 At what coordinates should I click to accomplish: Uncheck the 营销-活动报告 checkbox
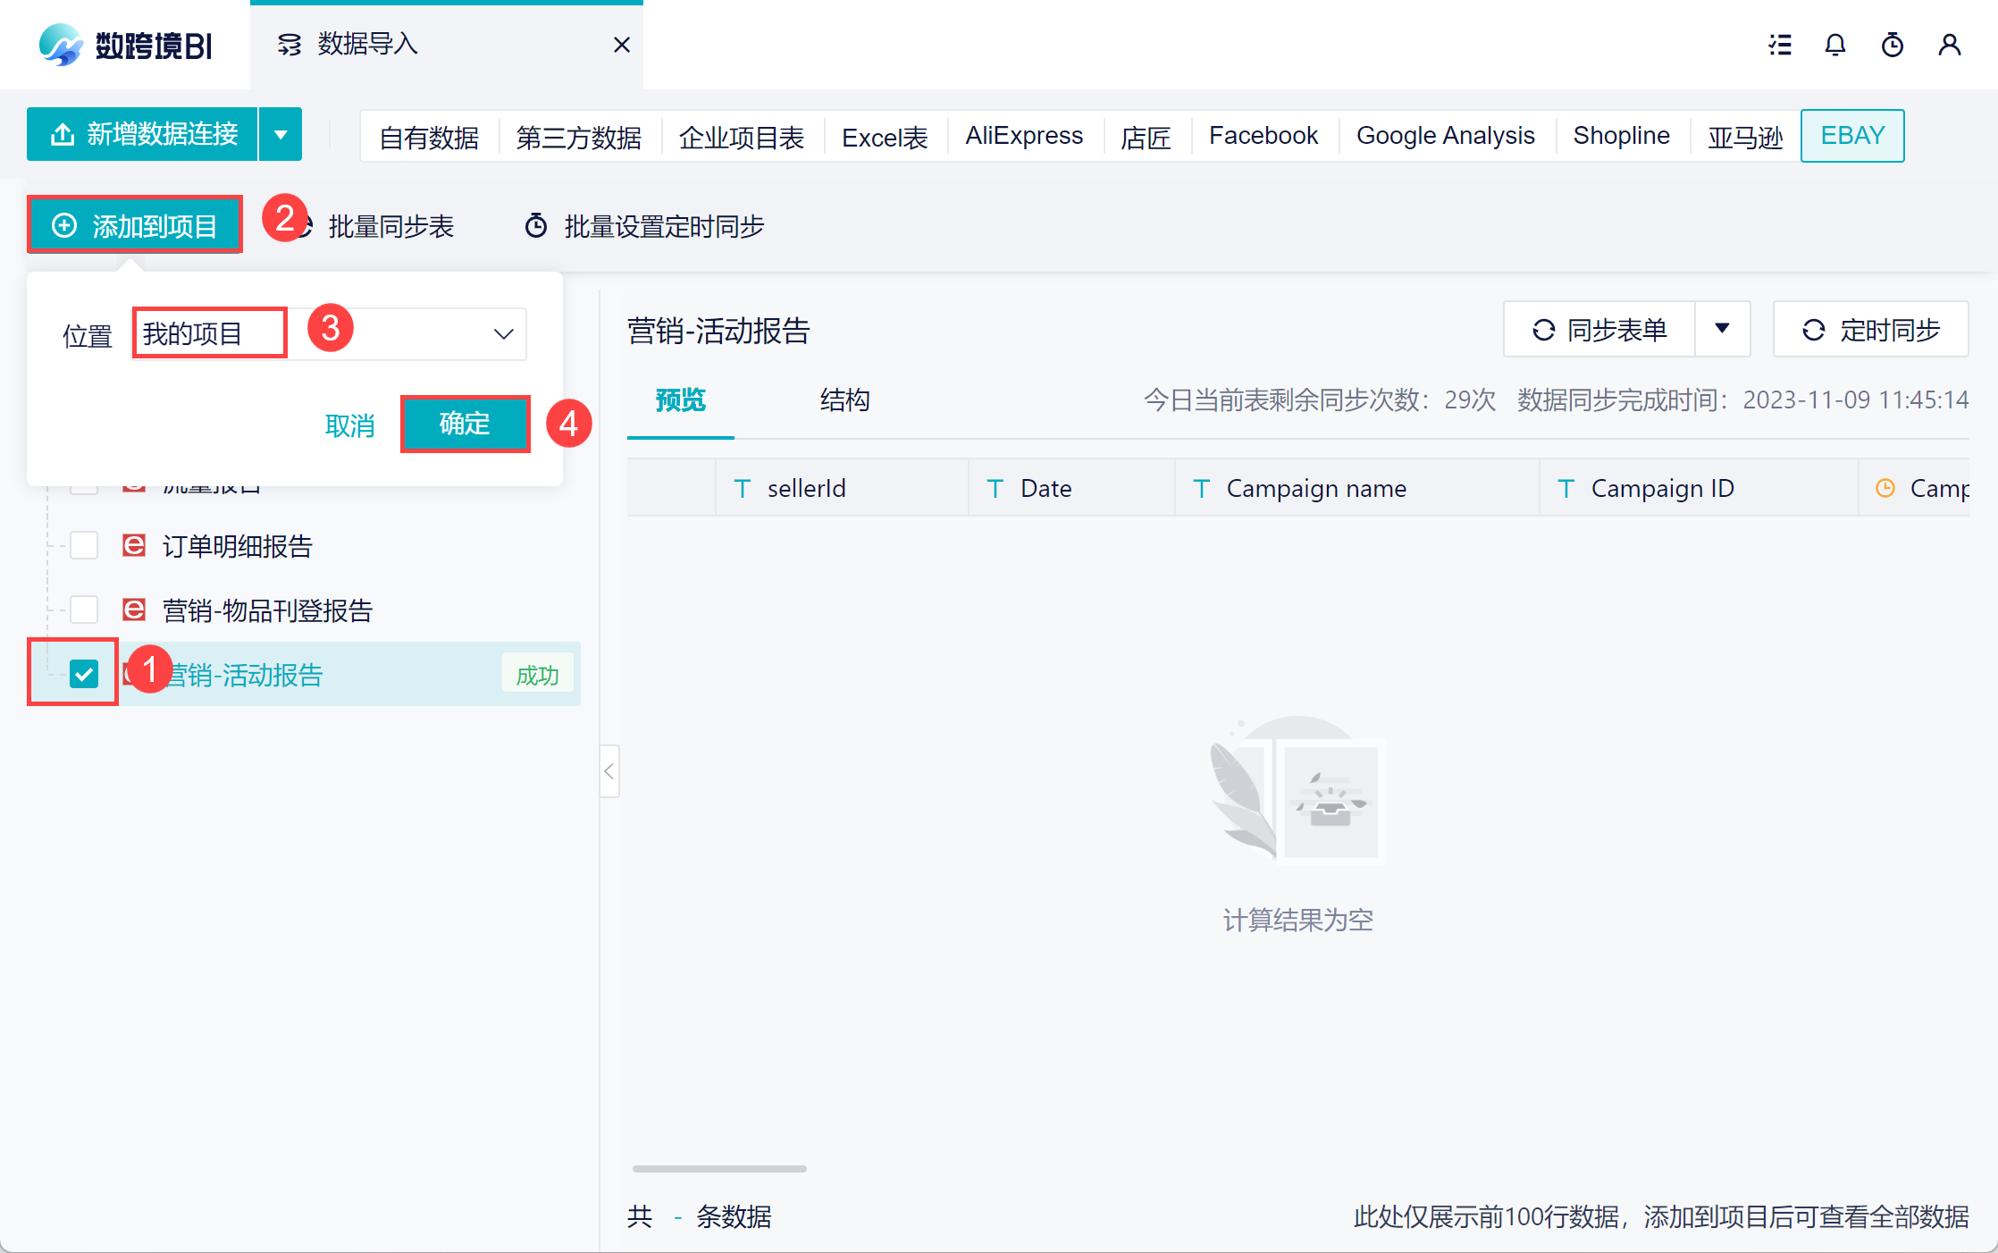84,674
